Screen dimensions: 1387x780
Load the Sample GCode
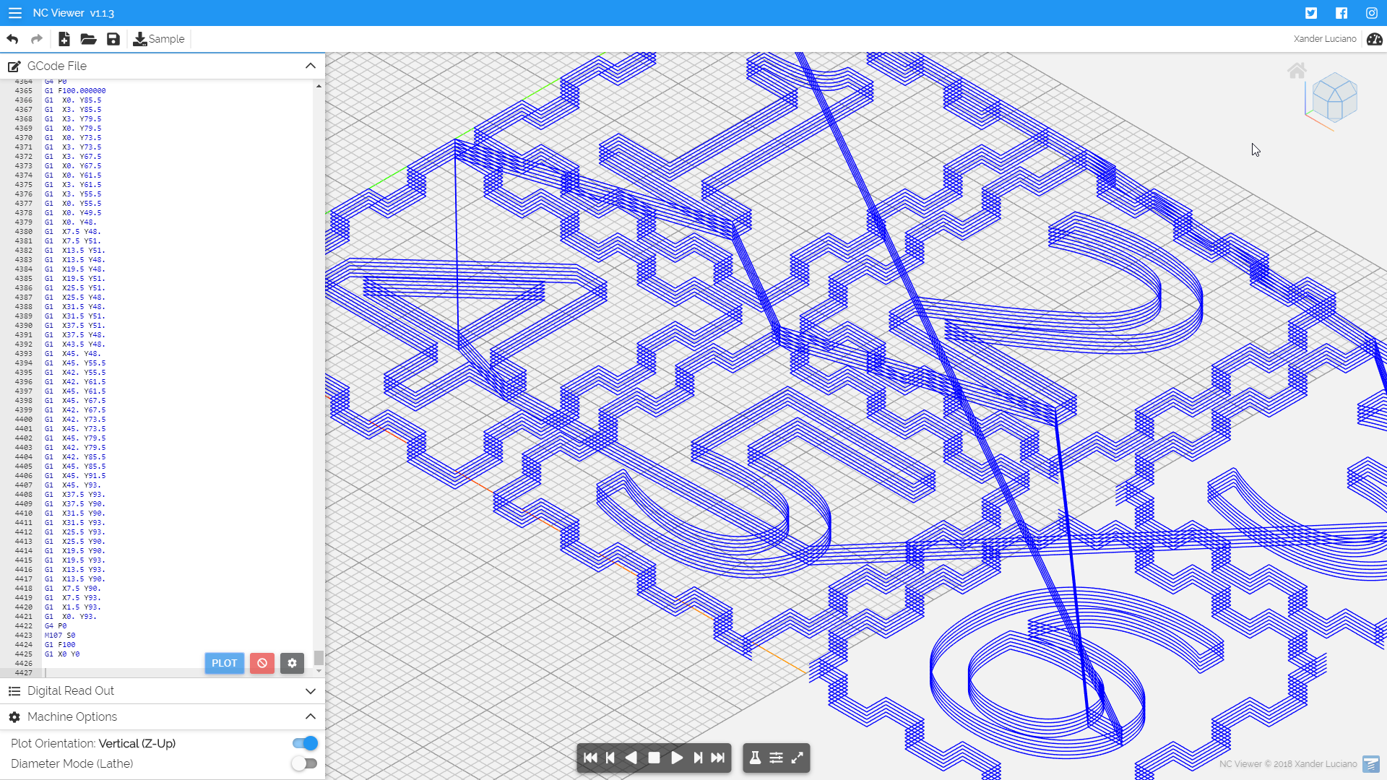159,39
